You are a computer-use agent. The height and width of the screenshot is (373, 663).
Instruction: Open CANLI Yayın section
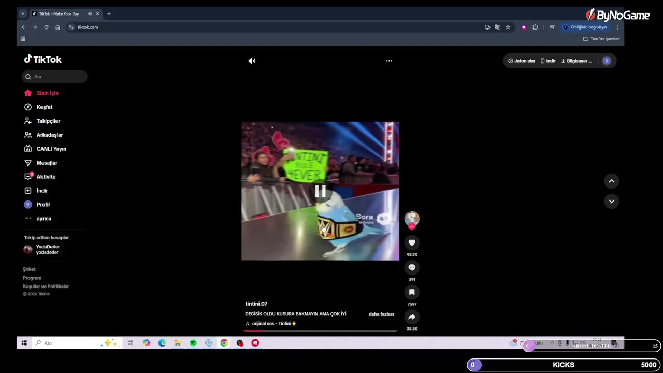pos(45,149)
